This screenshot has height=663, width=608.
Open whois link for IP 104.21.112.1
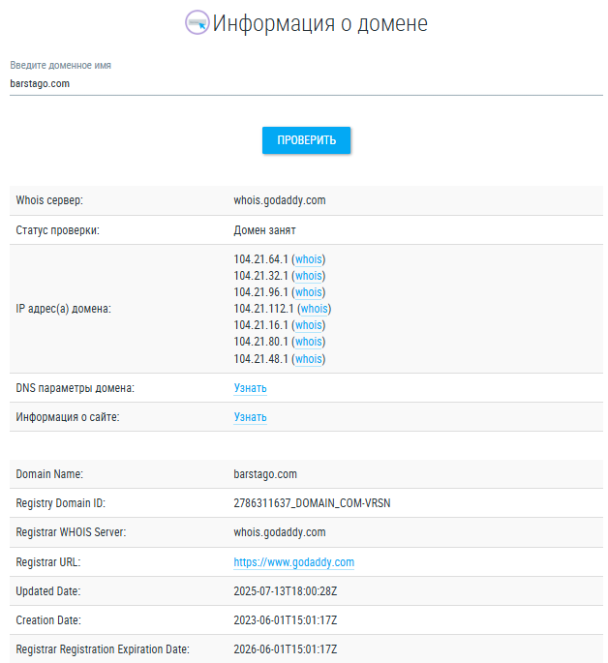315,309
